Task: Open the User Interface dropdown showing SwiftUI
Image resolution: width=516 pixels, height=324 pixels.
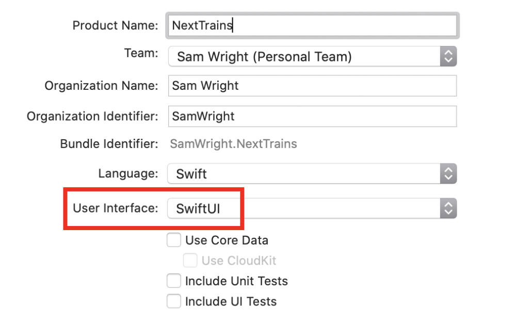Action: [312, 208]
